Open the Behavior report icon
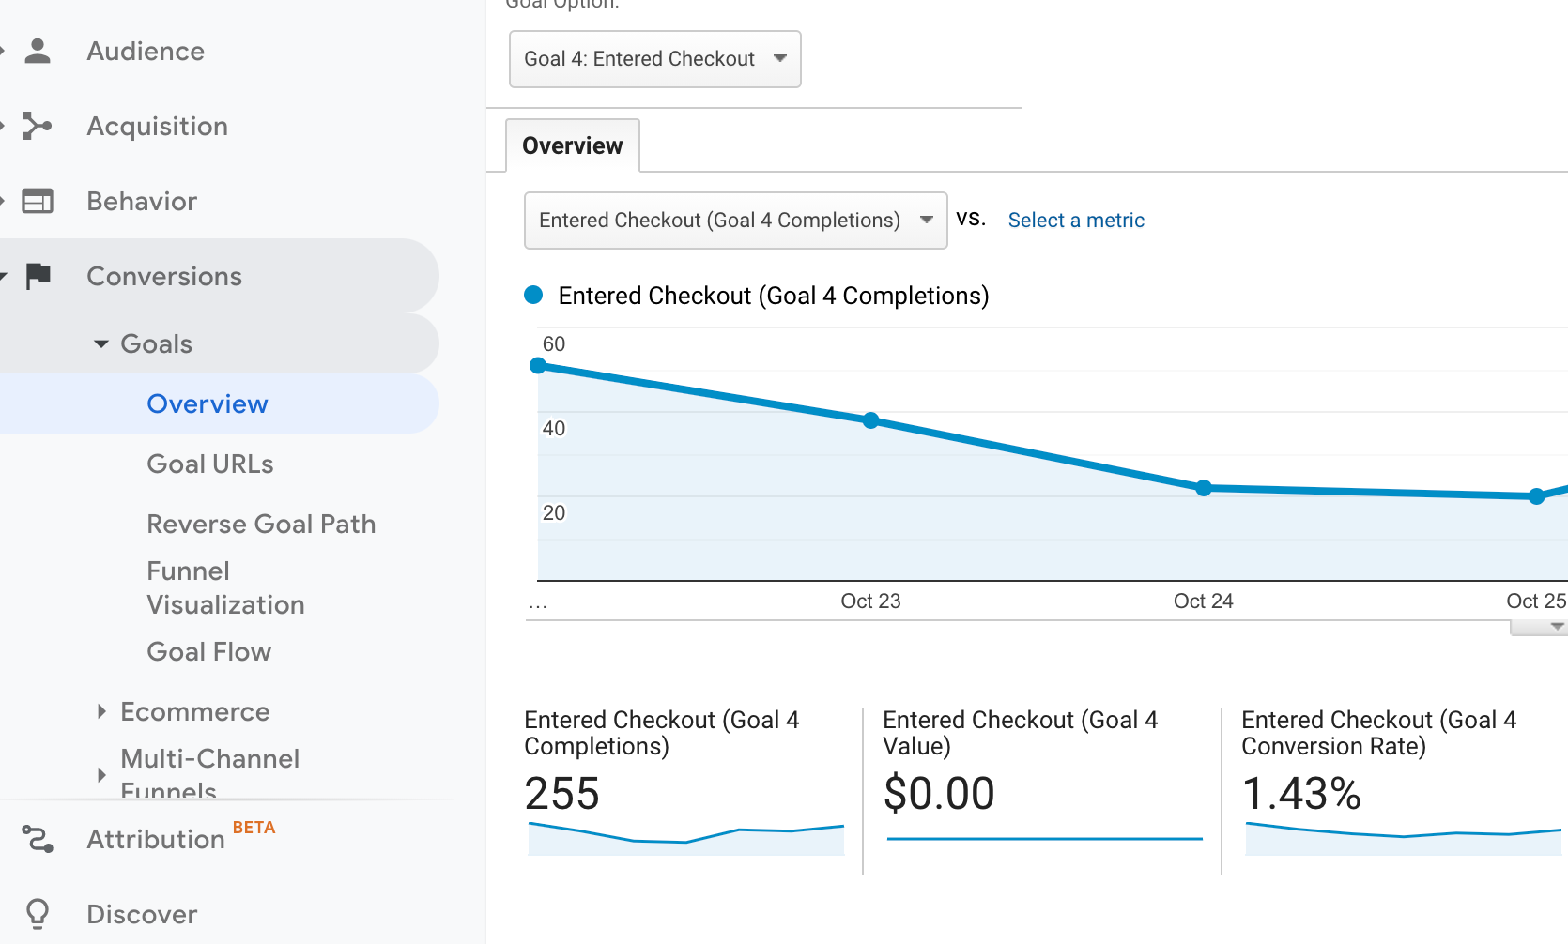Screen dimensions: 1568x944 [x=38, y=201]
